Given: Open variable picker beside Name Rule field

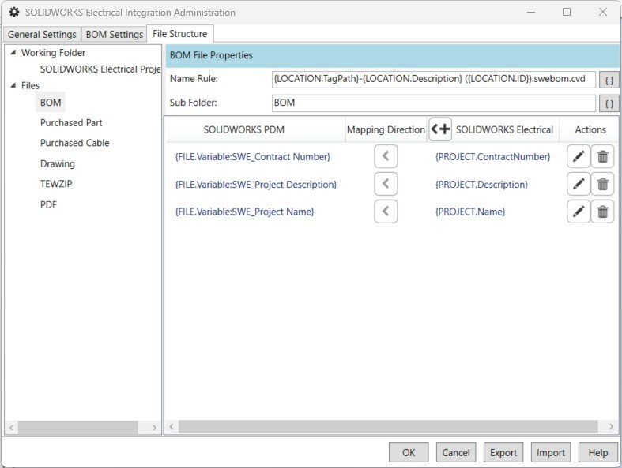Looking at the screenshot, I should point(609,80).
